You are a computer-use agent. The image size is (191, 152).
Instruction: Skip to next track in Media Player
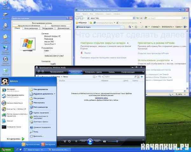pyautogui.click(x=97, y=141)
